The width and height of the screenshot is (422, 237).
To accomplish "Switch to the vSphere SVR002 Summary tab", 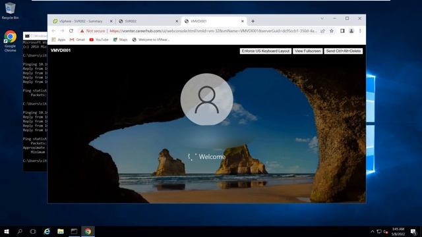I will tap(80, 21).
